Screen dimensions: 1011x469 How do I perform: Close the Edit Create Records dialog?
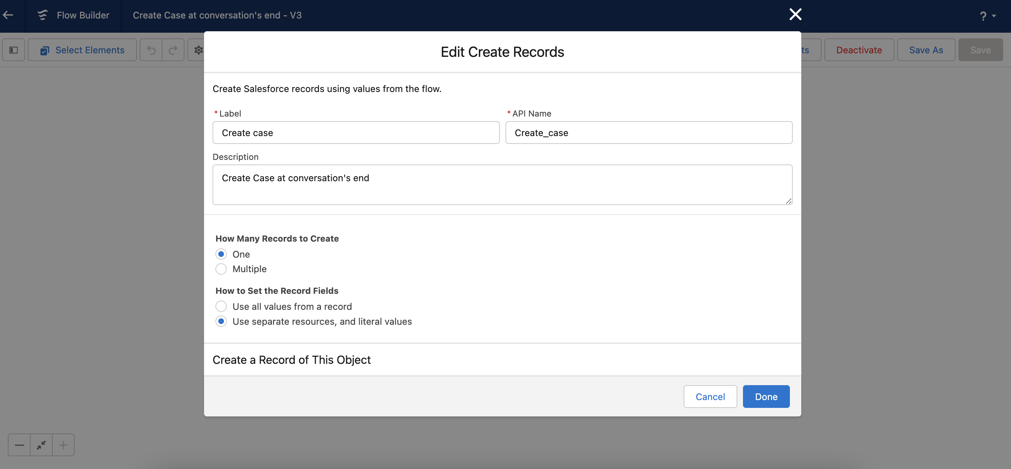point(795,15)
